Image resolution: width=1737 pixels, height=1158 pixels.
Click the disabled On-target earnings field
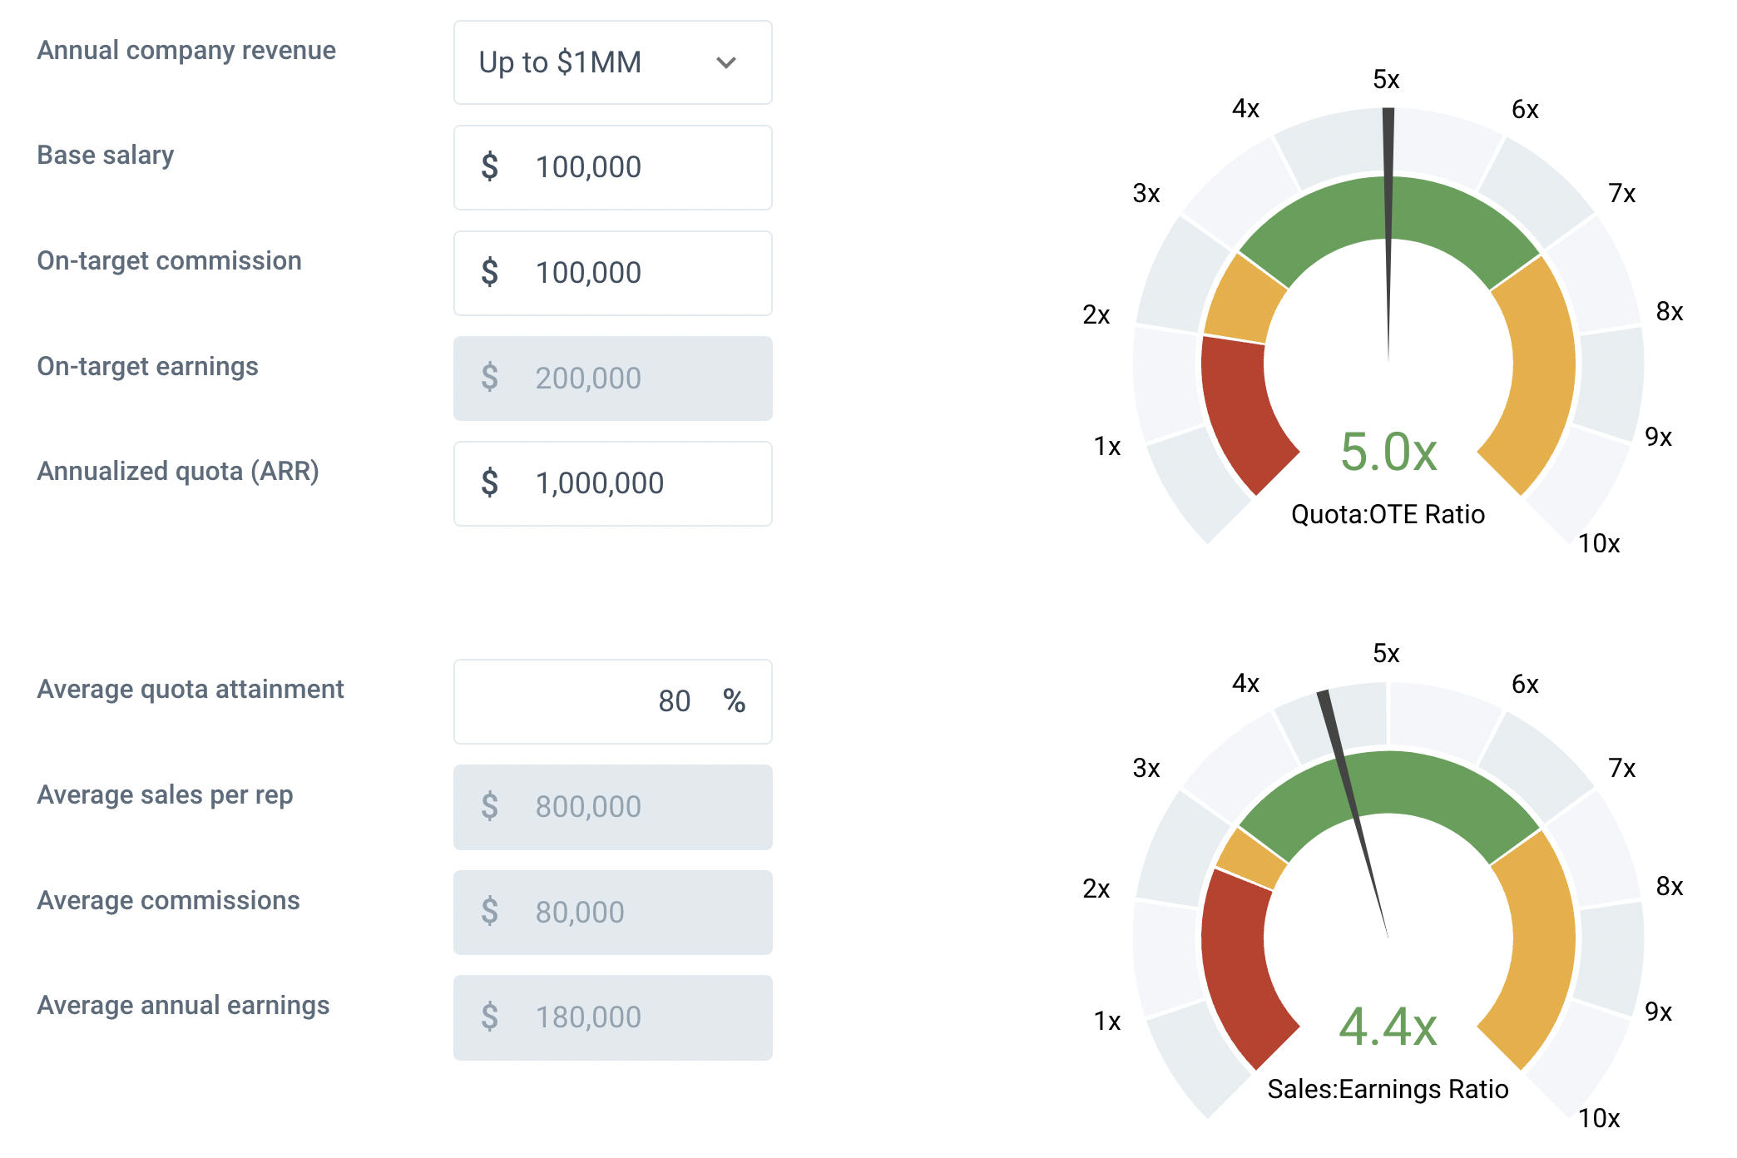[612, 379]
